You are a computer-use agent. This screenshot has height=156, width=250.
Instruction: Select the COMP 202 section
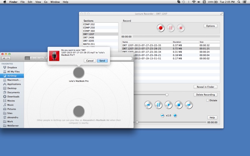click(100, 24)
